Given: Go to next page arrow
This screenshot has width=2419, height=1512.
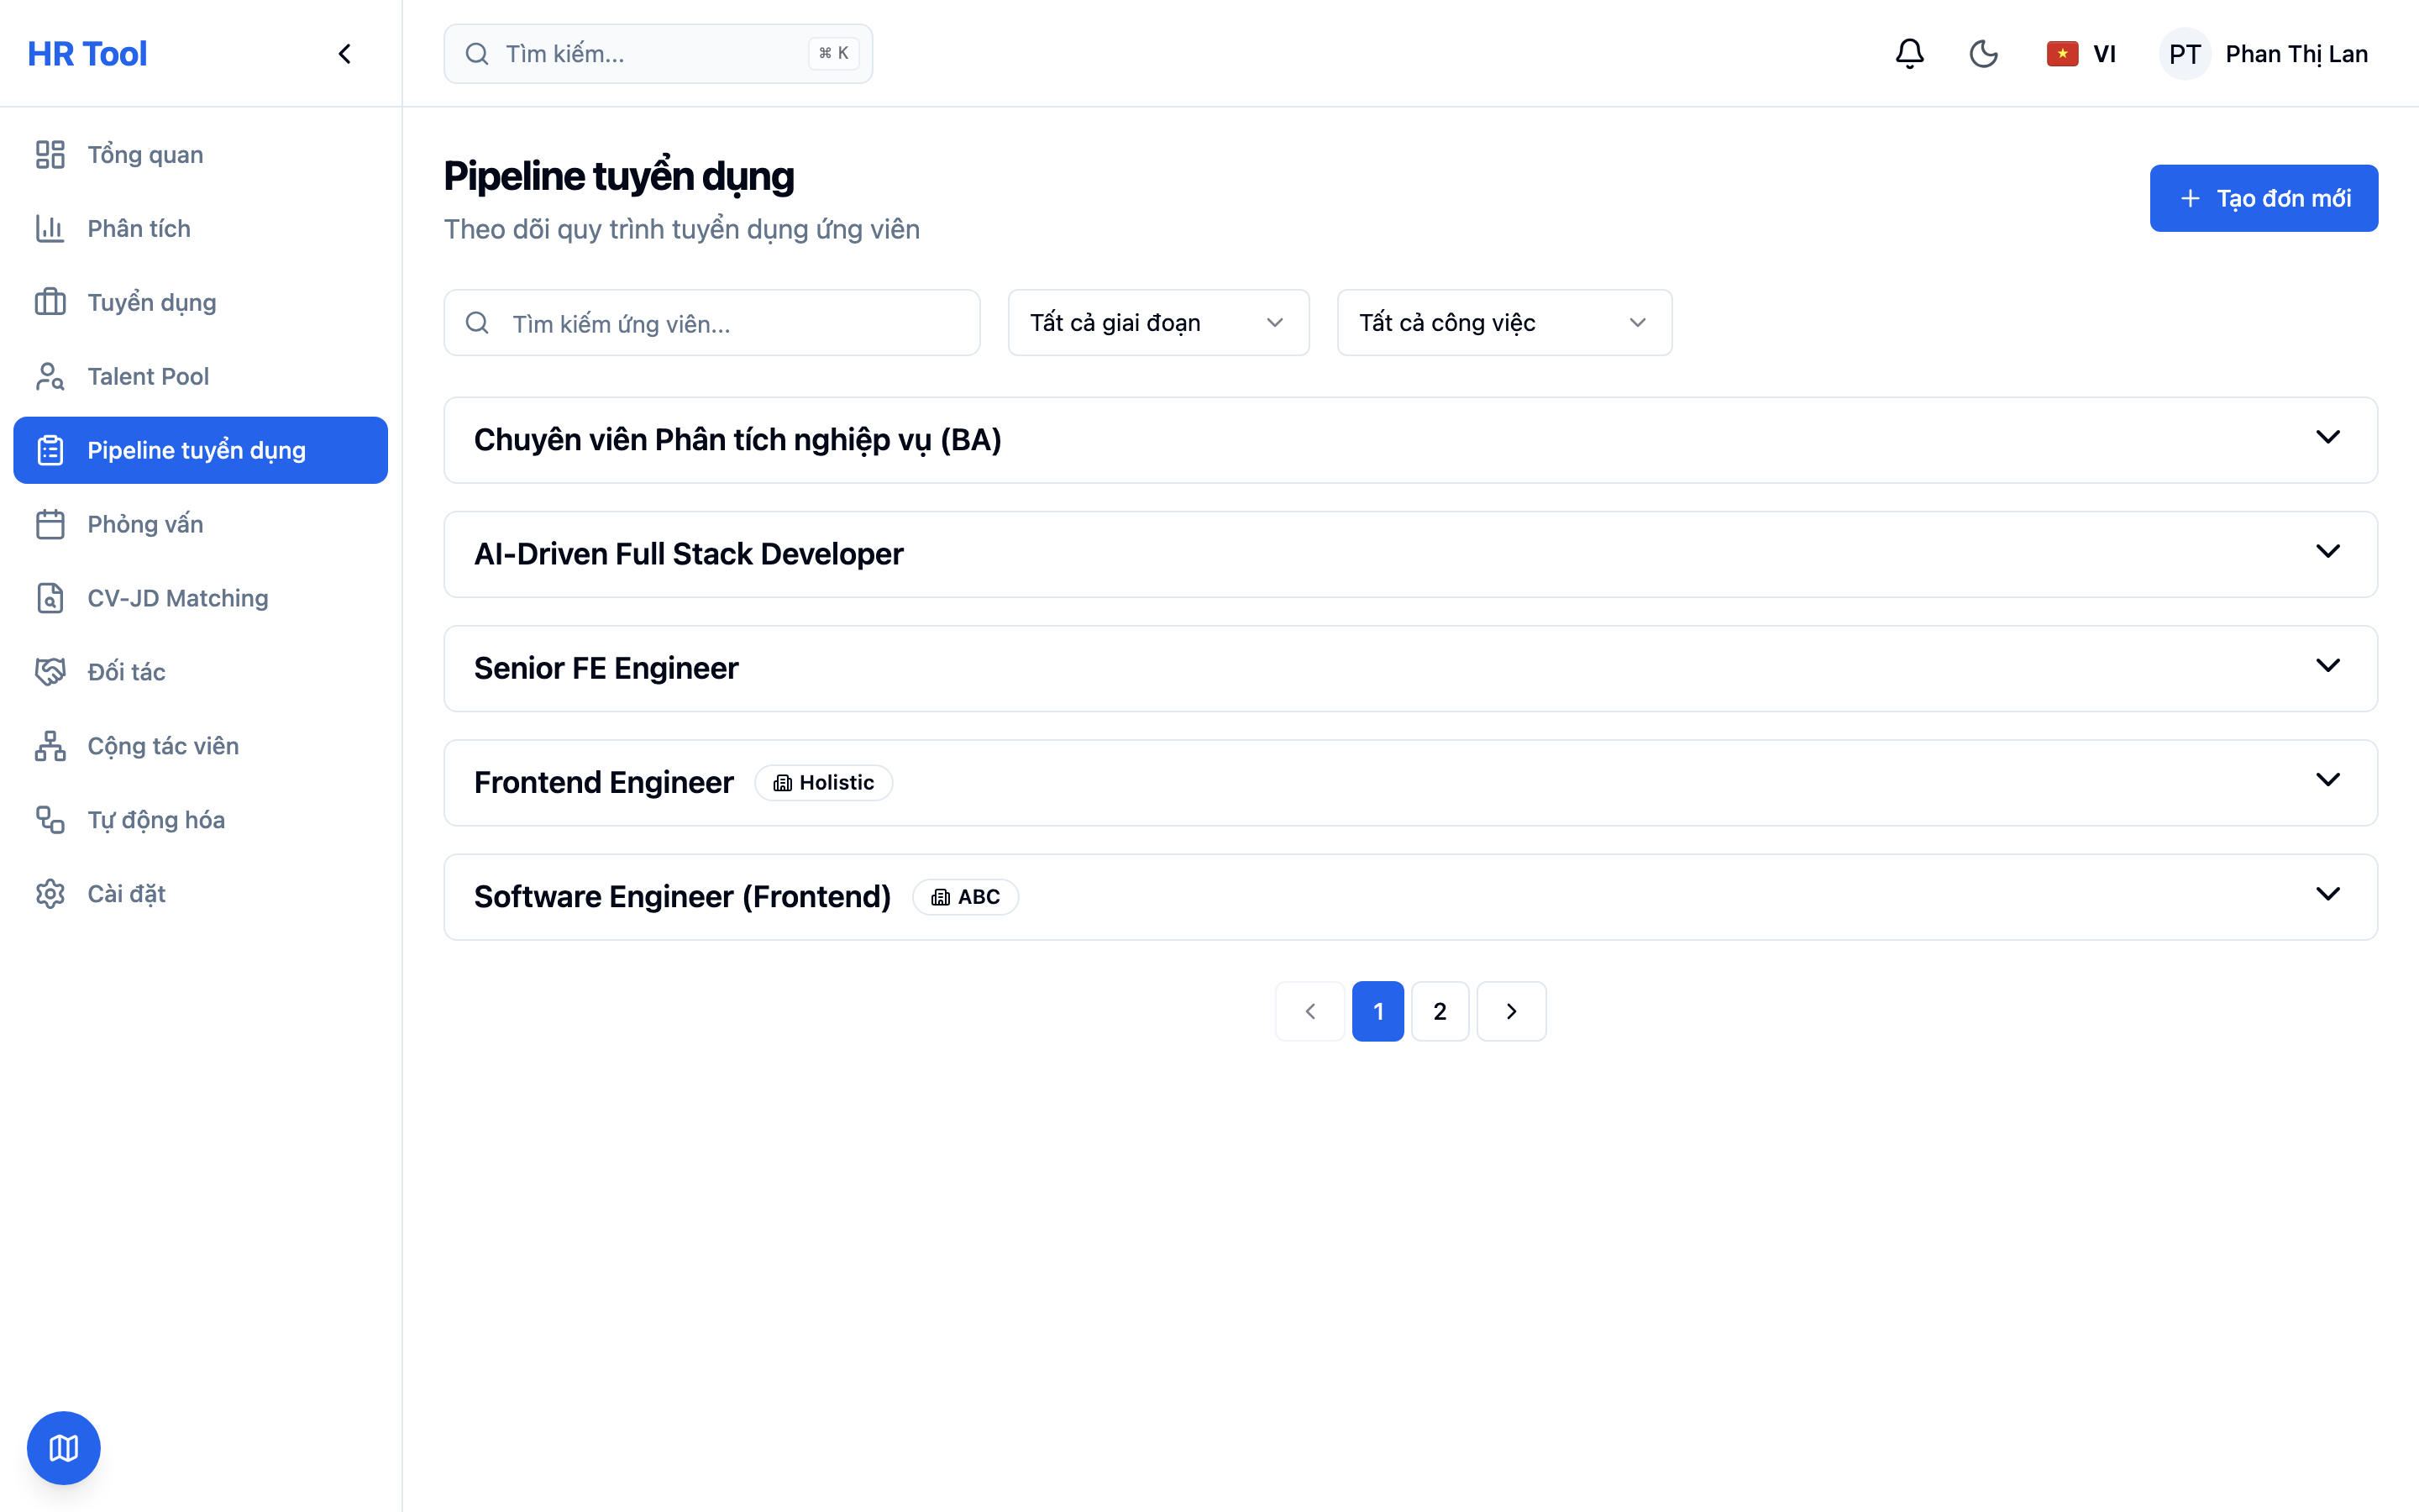Looking at the screenshot, I should 1511,1012.
